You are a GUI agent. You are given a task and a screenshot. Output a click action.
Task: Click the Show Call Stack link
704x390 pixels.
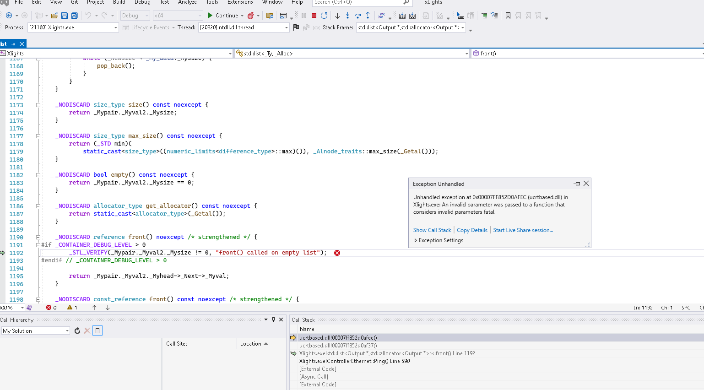tap(432, 230)
